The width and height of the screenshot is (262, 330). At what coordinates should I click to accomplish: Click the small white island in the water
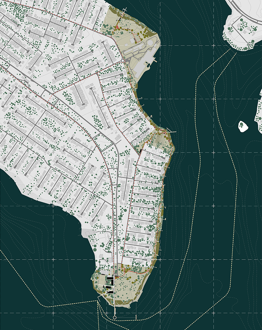click(243, 126)
